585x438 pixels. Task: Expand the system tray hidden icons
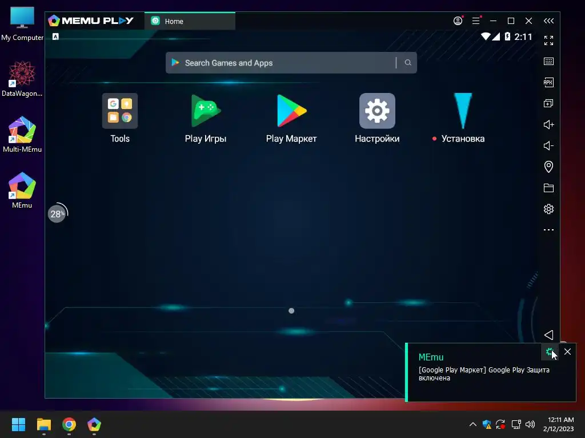[472, 424]
